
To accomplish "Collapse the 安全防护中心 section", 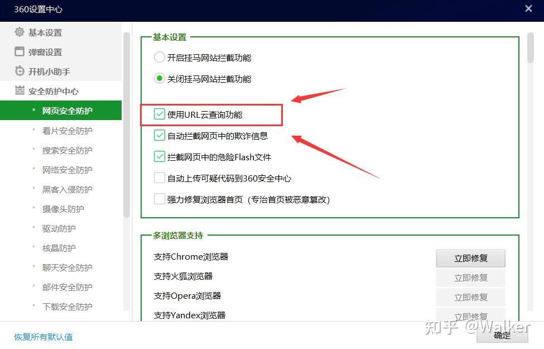I will coord(61,91).
